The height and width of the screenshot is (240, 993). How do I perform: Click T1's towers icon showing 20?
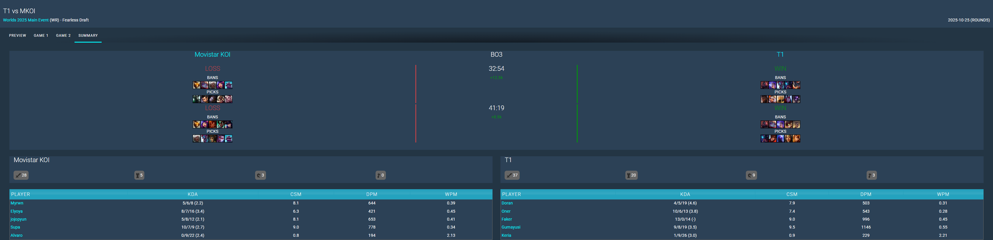tap(631, 175)
